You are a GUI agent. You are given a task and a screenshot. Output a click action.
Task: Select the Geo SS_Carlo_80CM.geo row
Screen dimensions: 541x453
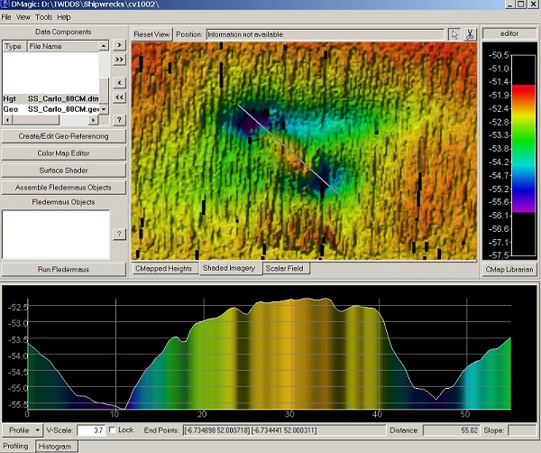pos(50,109)
